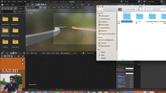Switch to the UV Editing workspace tab
This screenshot has height=93, width=166.
coord(55,2)
